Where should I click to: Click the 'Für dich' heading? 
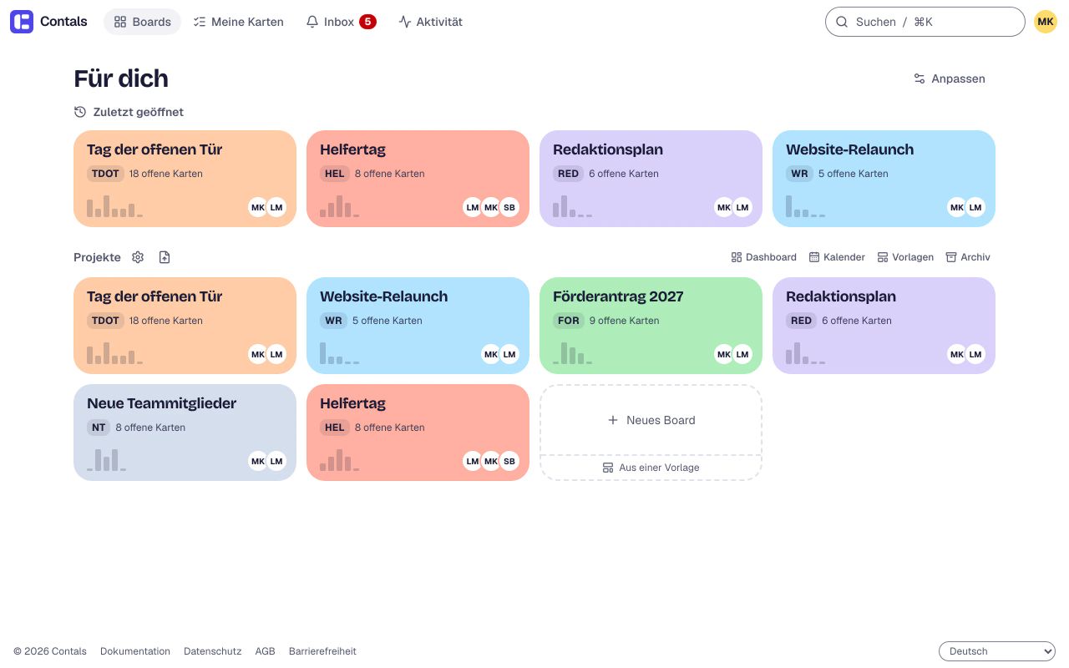coord(121,78)
